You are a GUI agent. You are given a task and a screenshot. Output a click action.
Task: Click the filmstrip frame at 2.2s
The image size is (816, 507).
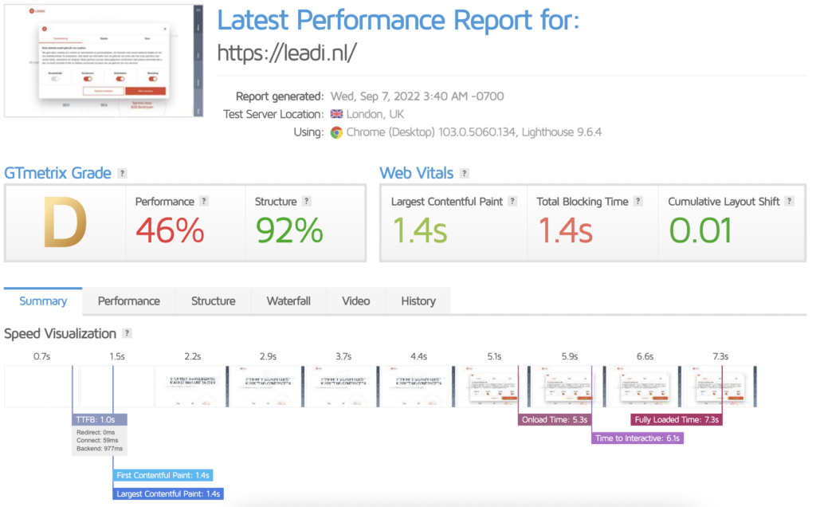[x=192, y=387]
